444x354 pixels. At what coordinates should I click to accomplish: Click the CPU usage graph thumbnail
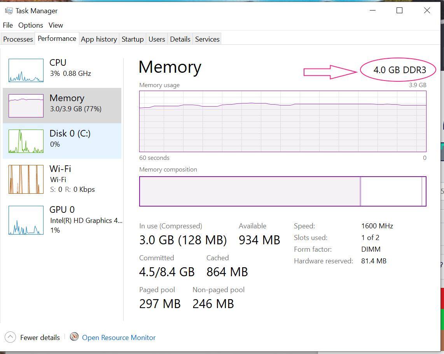26,70
